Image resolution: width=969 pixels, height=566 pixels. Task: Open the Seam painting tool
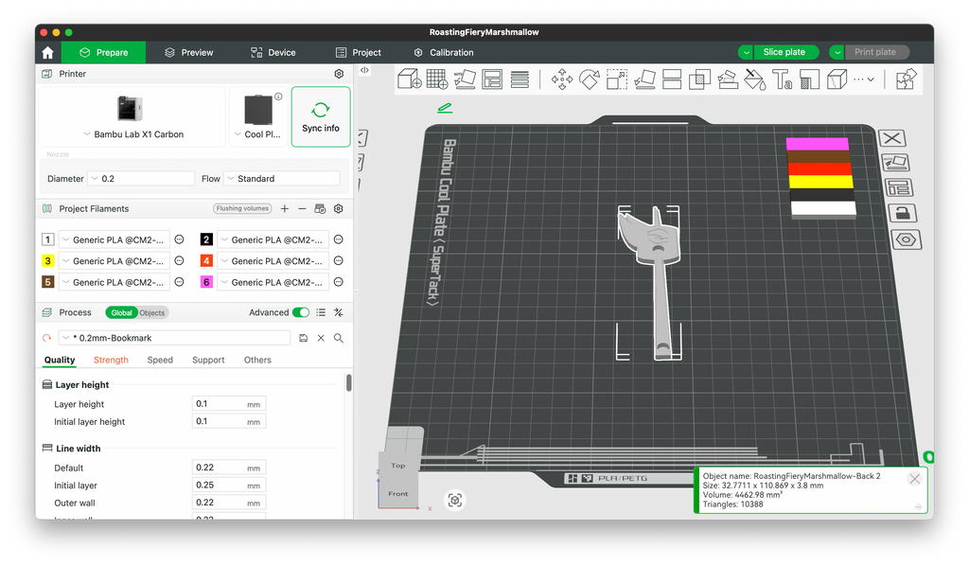pos(810,80)
